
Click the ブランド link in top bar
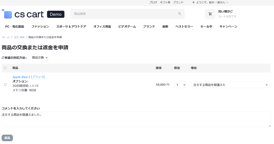pyautogui.click(x=178, y=2)
